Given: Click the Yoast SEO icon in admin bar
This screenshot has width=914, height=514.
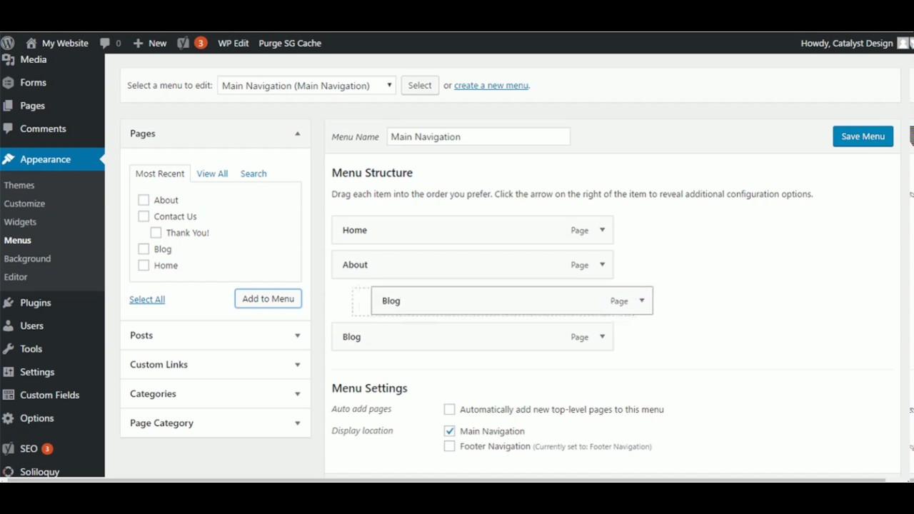Looking at the screenshot, I should pyautogui.click(x=184, y=43).
